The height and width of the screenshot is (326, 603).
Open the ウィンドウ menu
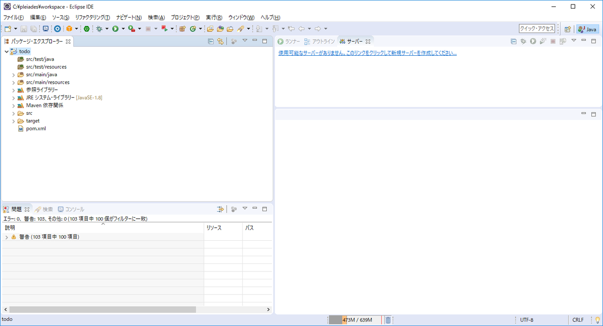241,17
